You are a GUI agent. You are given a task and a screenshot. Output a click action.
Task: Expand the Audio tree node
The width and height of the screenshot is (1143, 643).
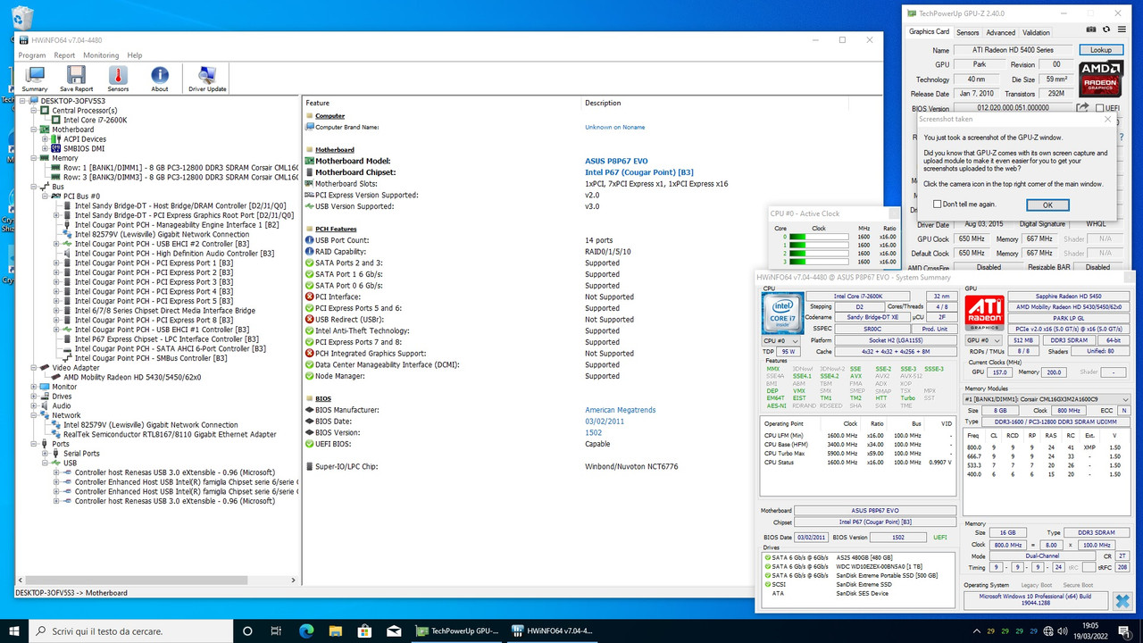pyautogui.click(x=35, y=406)
